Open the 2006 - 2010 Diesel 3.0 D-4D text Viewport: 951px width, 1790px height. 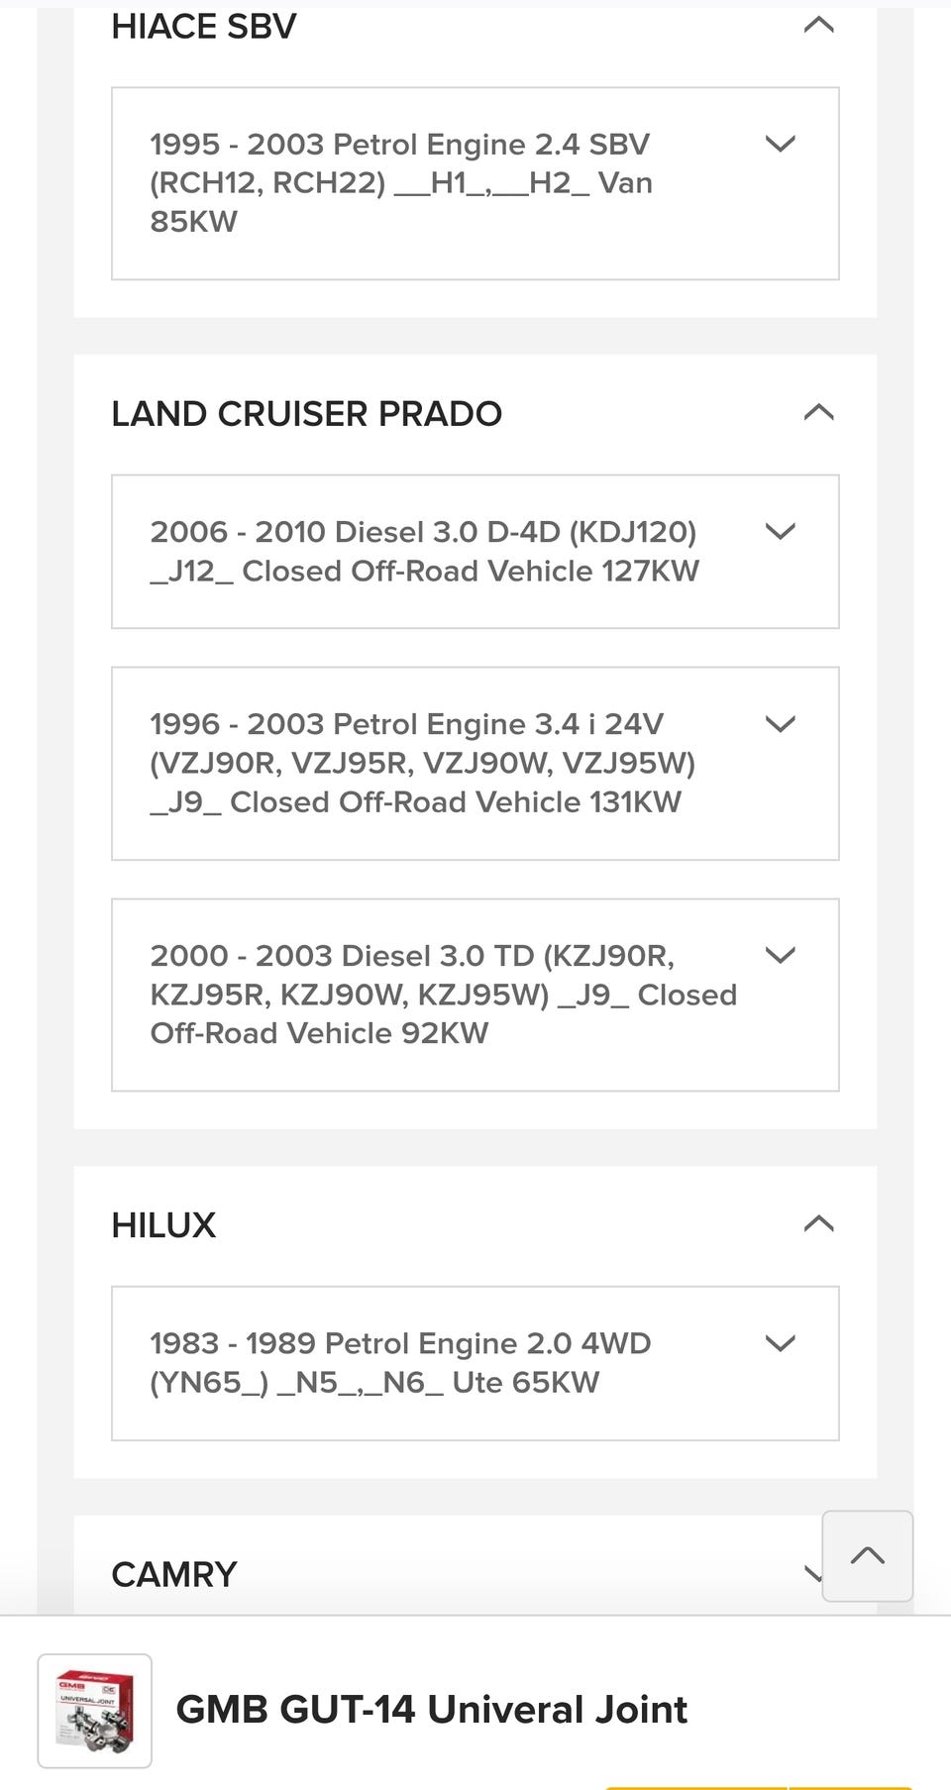pyautogui.click(x=424, y=552)
